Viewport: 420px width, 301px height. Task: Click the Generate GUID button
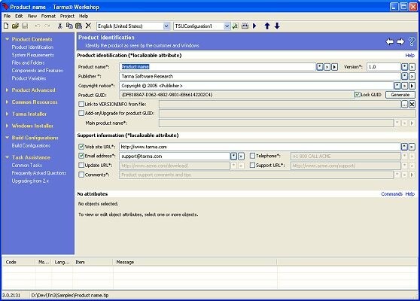400,95
